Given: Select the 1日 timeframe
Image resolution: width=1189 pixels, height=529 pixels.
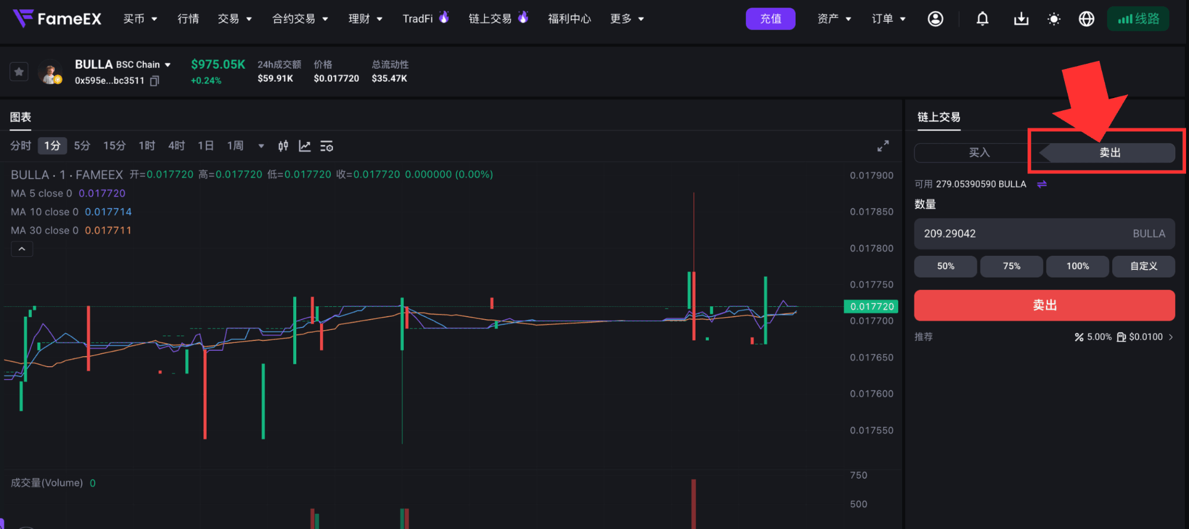Looking at the screenshot, I should pyautogui.click(x=206, y=146).
